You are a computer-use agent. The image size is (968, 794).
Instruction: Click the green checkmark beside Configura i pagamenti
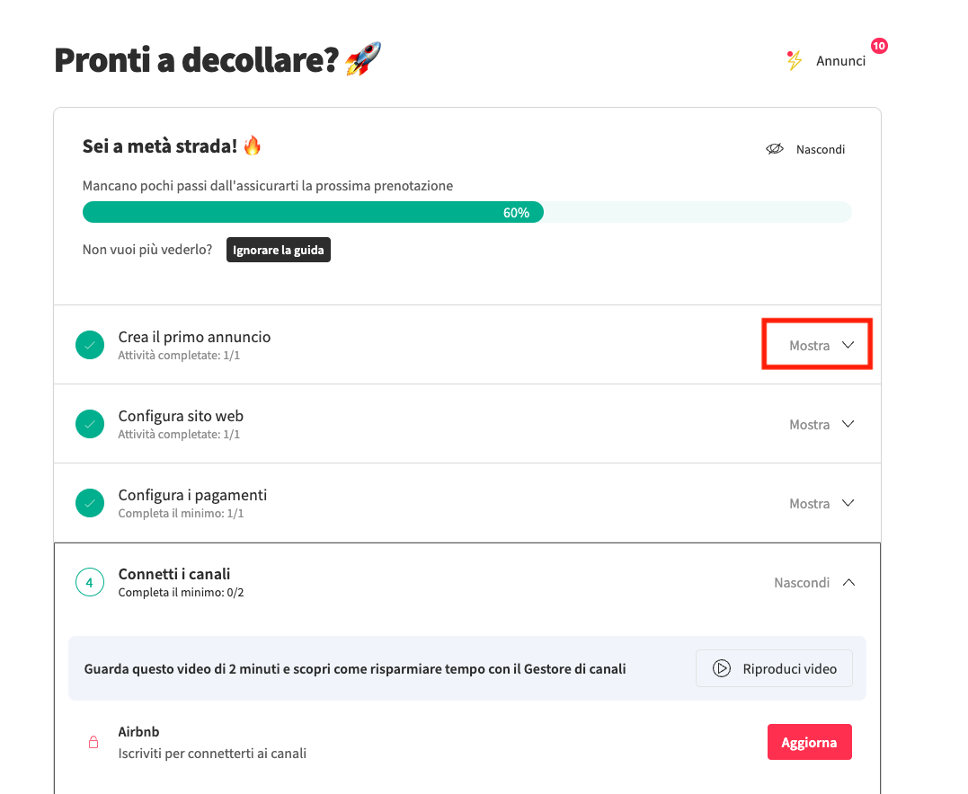(x=90, y=503)
